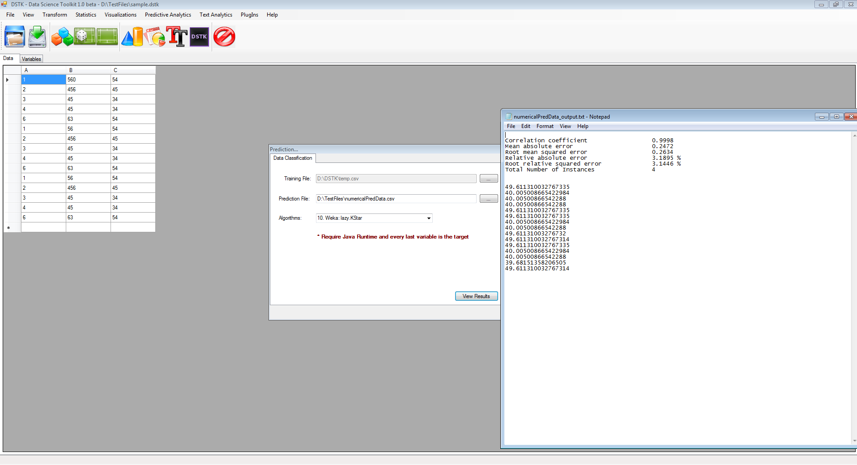Click the 39.68151358206505 line in Notepad

click(535, 263)
